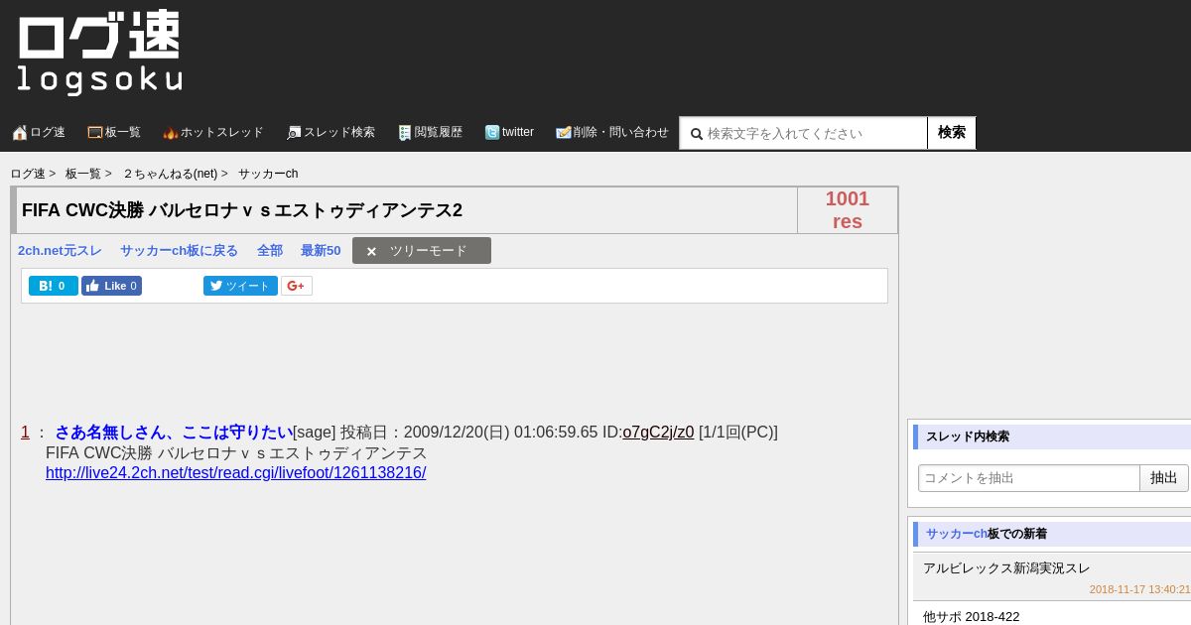Click the Twitter bird icon in the navigation bar
1191x625 pixels.
point(492,132)
